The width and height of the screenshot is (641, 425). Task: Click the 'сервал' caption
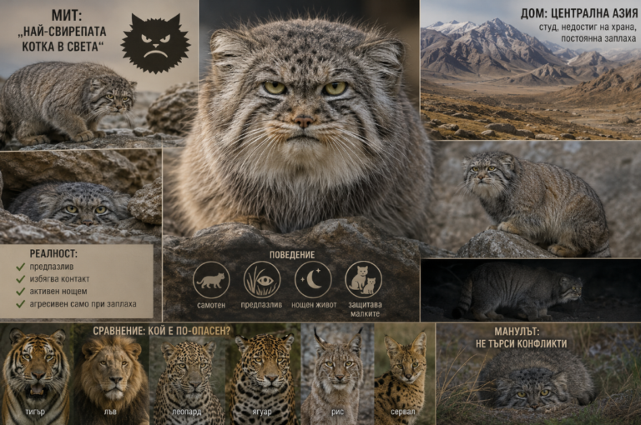(x=402, y=412)
